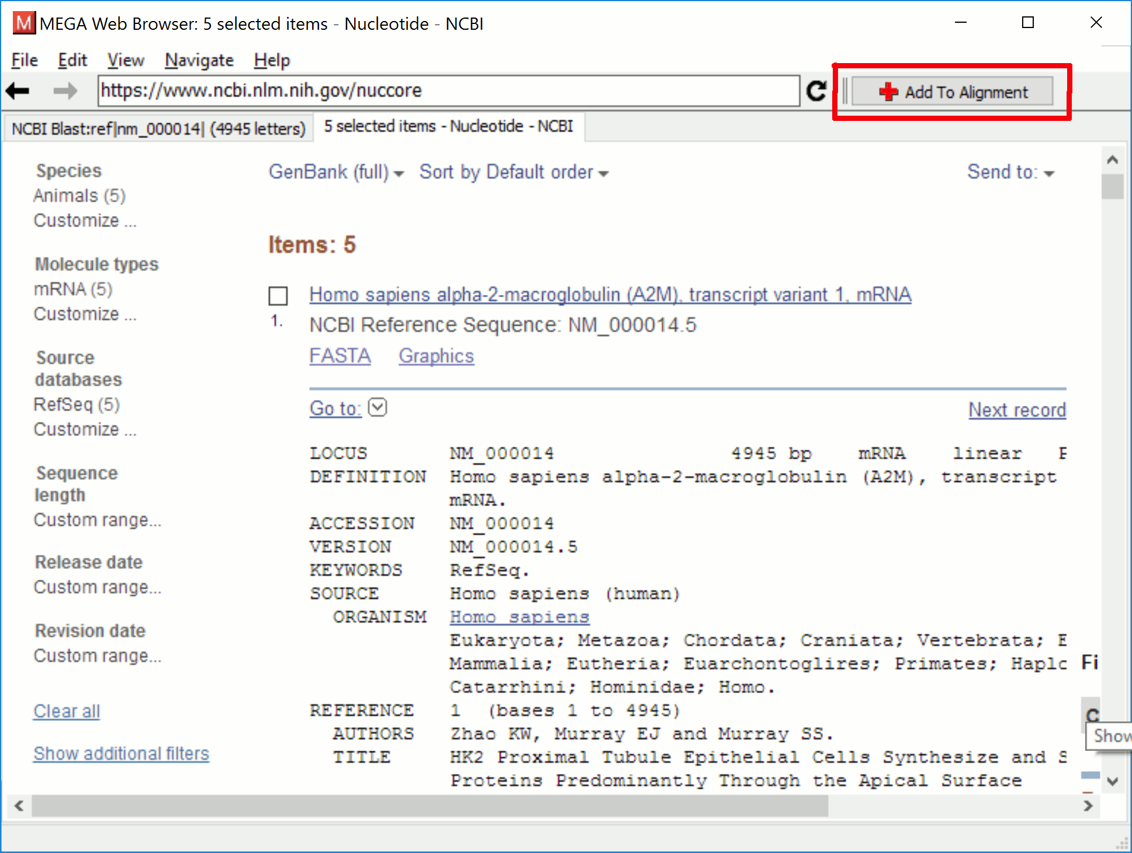This screenshot has width=1132, height=853.
Task: Set Sequence length Custom range
Action: (97, 520)
